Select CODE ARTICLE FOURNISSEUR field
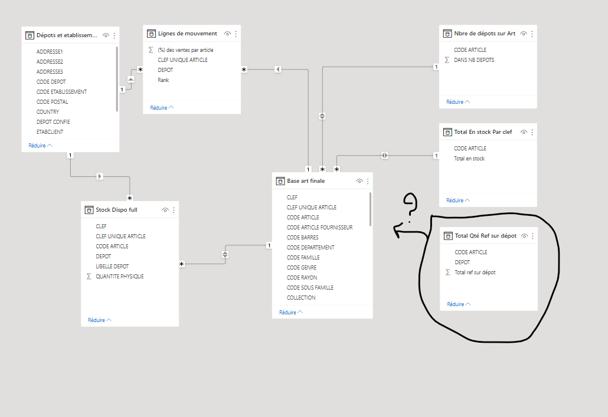This screenshot has height=417, width=608. click(x=319, y=228)
